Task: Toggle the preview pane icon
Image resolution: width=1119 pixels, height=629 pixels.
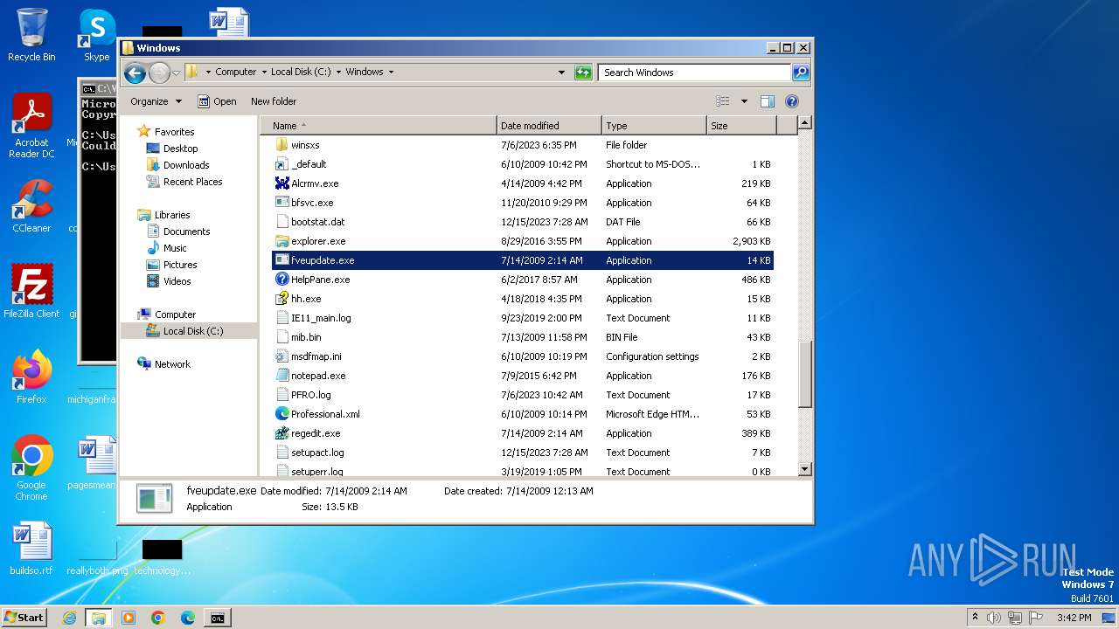Action: point(767,101)
